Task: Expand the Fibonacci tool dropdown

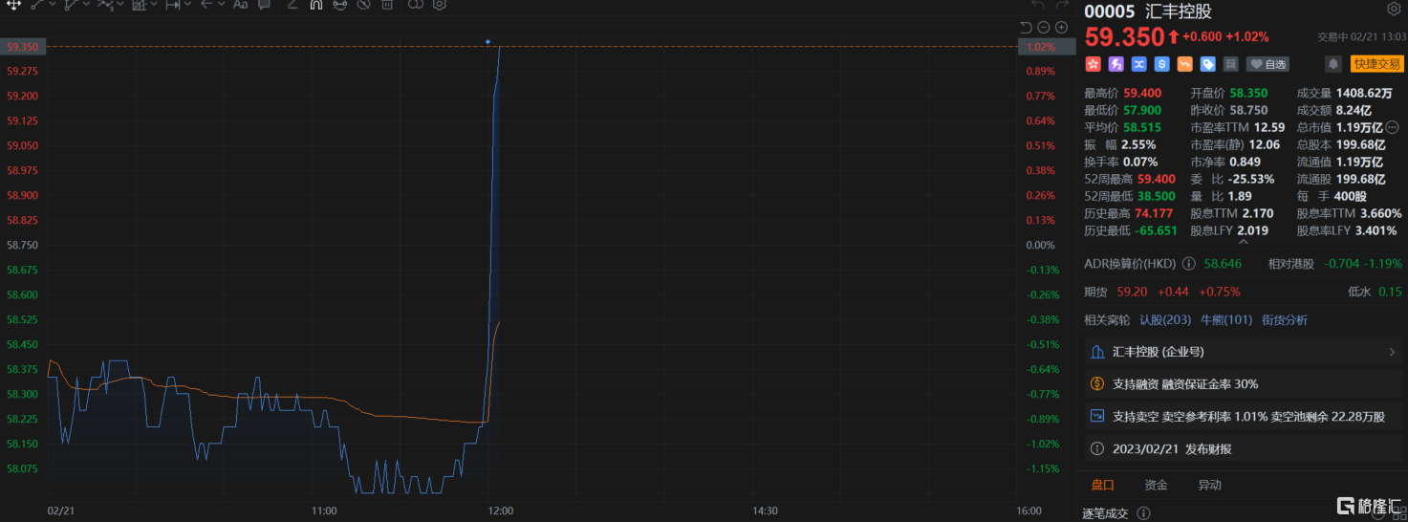Action: click(154, 4)
